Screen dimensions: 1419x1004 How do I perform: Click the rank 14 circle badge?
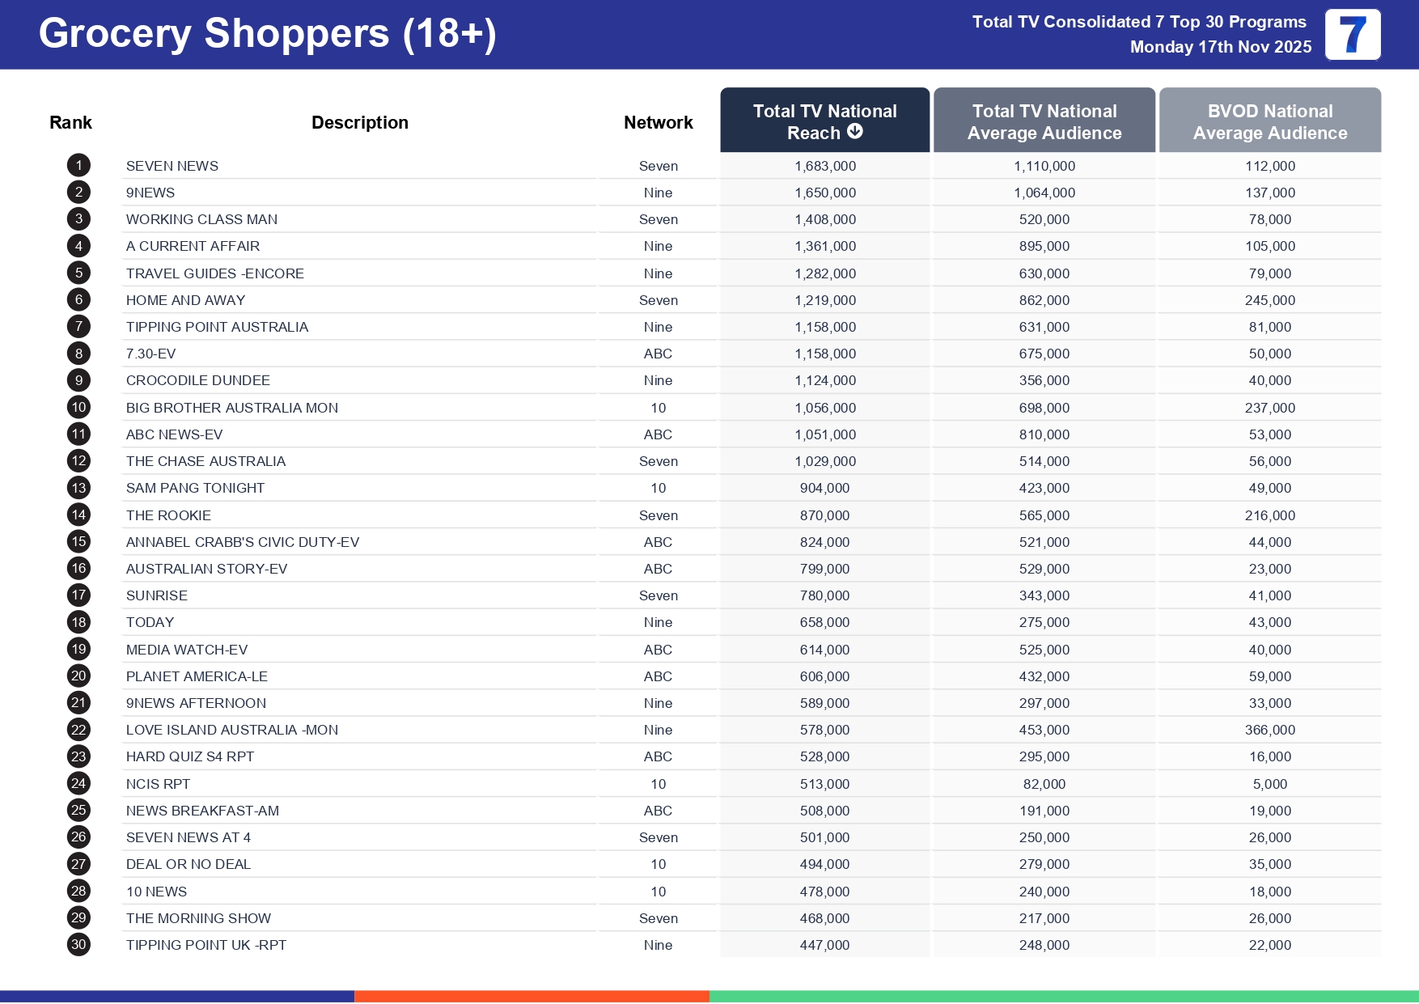[x=78, y=515]
